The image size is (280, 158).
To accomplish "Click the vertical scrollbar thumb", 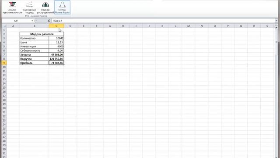I will coord(276,42).
